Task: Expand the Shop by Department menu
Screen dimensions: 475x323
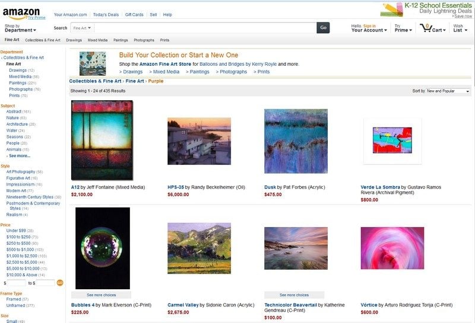Action: tap(20, 28)
